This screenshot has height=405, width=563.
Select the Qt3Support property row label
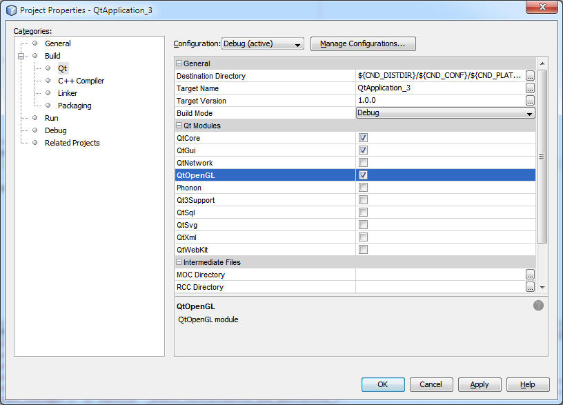(195, 200)
